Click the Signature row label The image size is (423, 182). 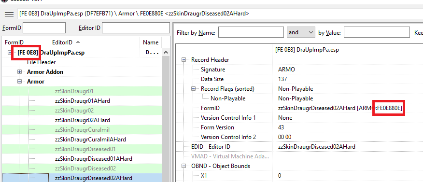coord(213,70)
